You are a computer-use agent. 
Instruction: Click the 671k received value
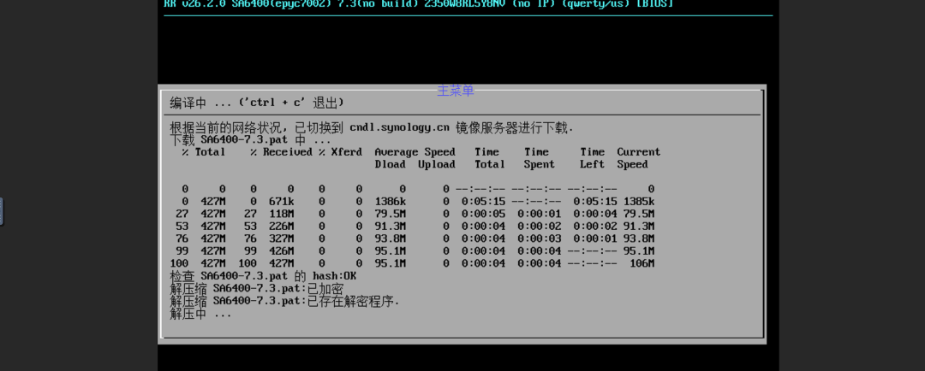click(281, 202)
